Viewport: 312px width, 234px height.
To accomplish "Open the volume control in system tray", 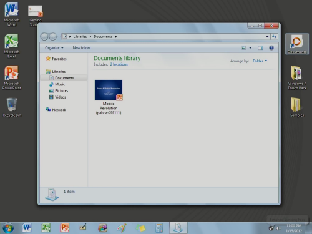I will pos(278,228).
